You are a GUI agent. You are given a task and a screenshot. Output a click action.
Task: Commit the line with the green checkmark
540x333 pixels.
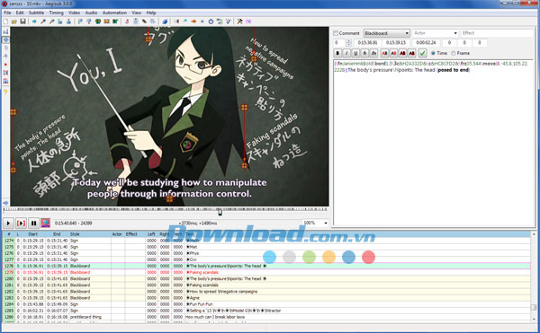[423, 53]
